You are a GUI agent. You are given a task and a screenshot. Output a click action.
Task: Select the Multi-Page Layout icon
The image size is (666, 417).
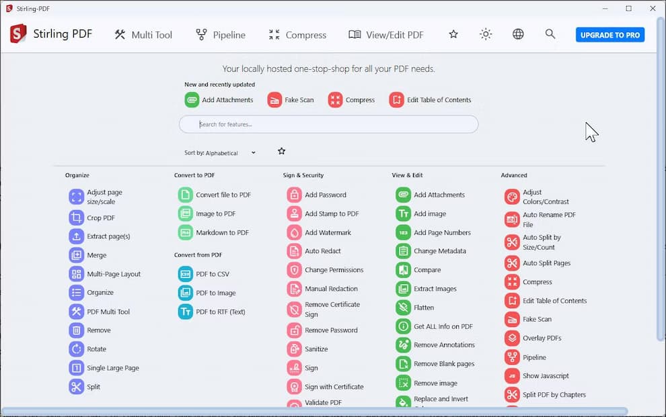coord(77,274)
